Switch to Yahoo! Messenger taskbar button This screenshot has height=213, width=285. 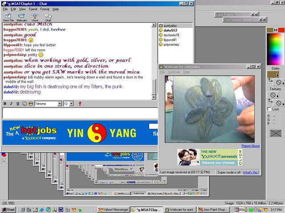click(x=114, y=209)
